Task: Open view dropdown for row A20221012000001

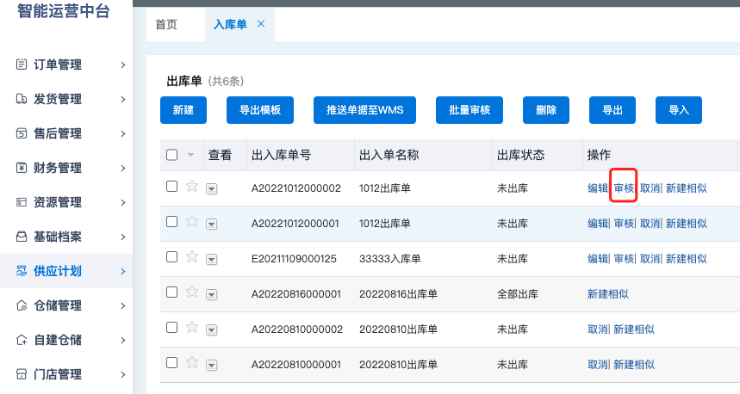Action: (211, 225)
